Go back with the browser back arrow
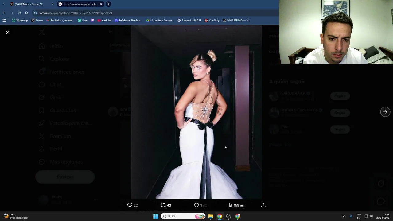Image resolution: width=393 pixels, height=221 pixels. click(x=4, y=13)
